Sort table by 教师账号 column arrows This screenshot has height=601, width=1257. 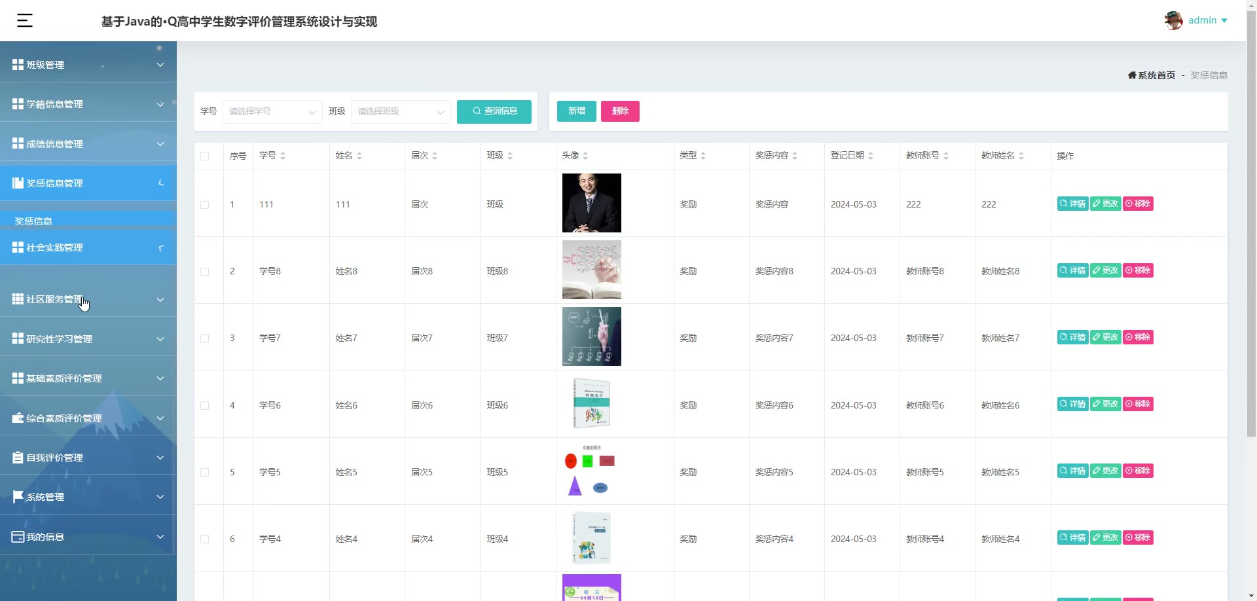946,156
